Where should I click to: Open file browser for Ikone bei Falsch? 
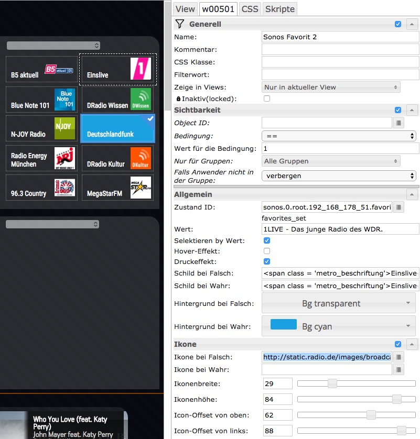click(399, 357)
